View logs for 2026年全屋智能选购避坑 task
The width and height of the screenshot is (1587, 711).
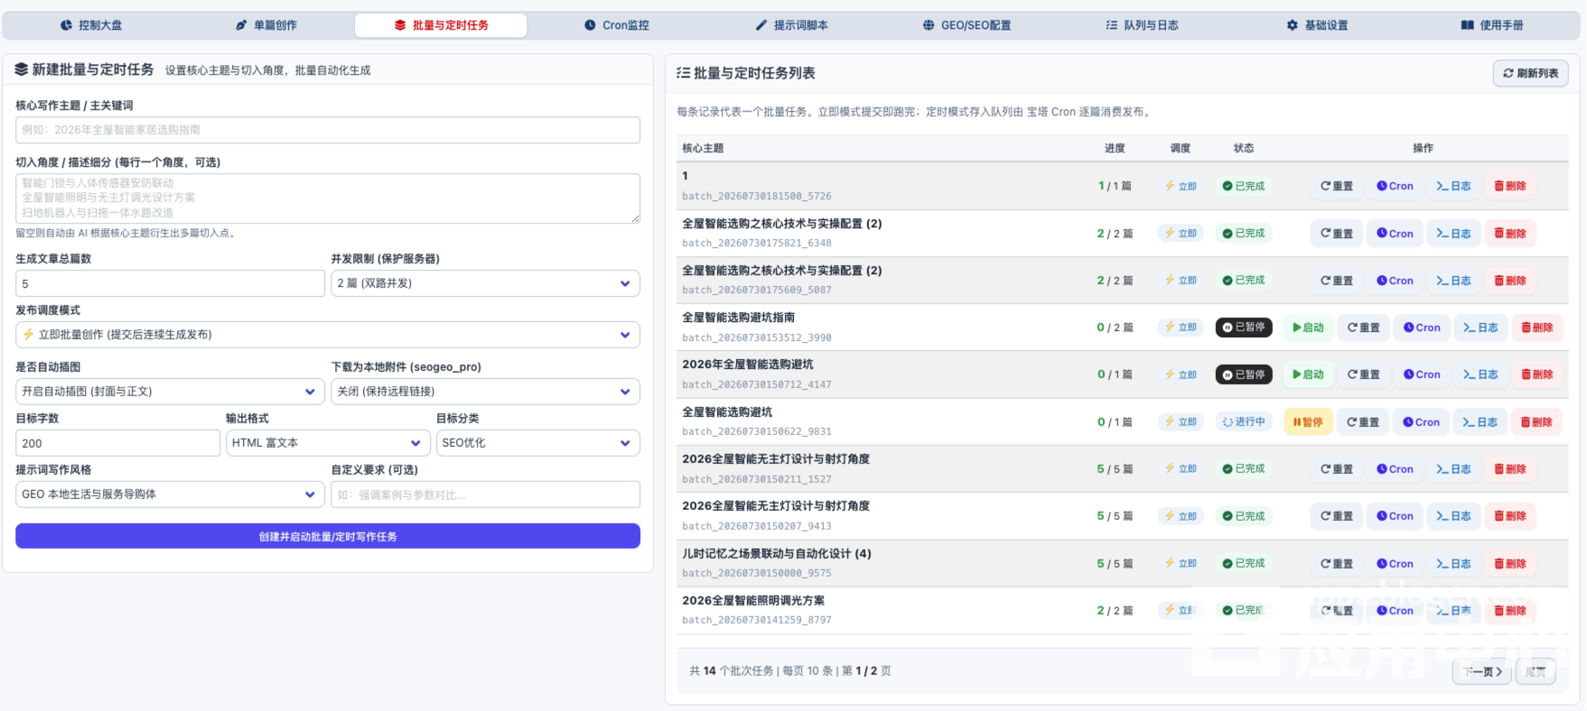coord(1480,374)
